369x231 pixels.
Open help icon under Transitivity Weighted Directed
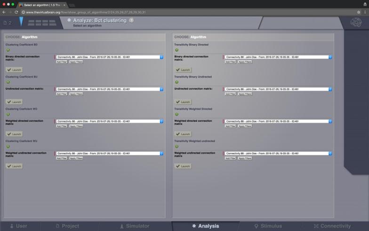[x=176, y=114]
